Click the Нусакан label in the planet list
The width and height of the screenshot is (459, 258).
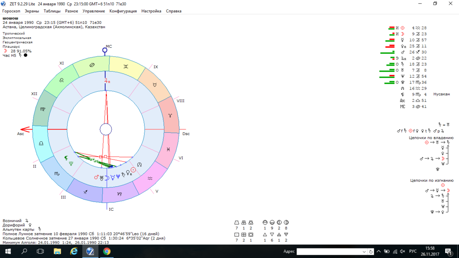pos(442,94)
